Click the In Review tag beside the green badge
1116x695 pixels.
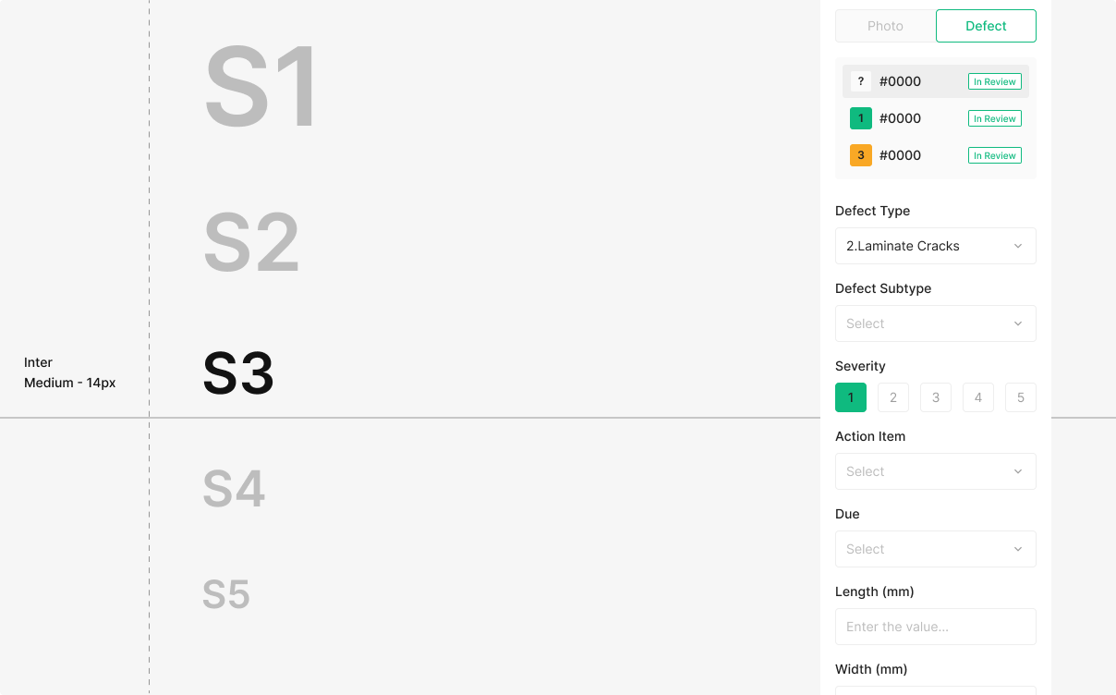[x=994, y=118]
